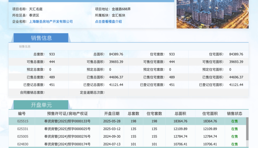This screenshot has height=148, width=258.
Task: Open the 上海磐圣房地产开发有限公司 company link
Action: point(51,22)
